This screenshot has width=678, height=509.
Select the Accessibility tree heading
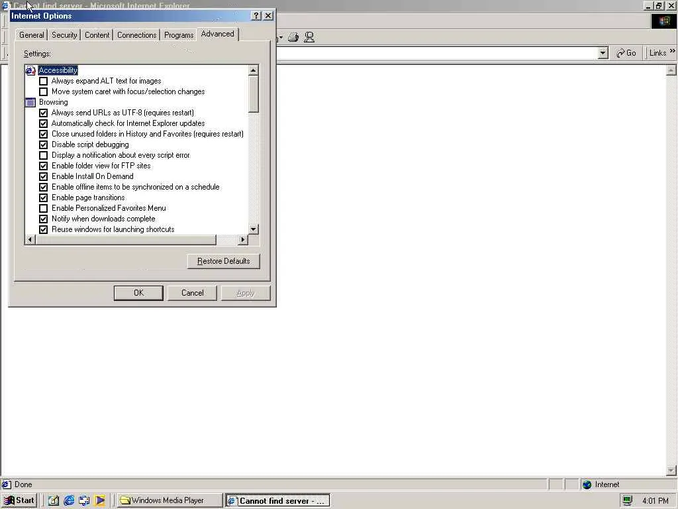tap(58, 70)
